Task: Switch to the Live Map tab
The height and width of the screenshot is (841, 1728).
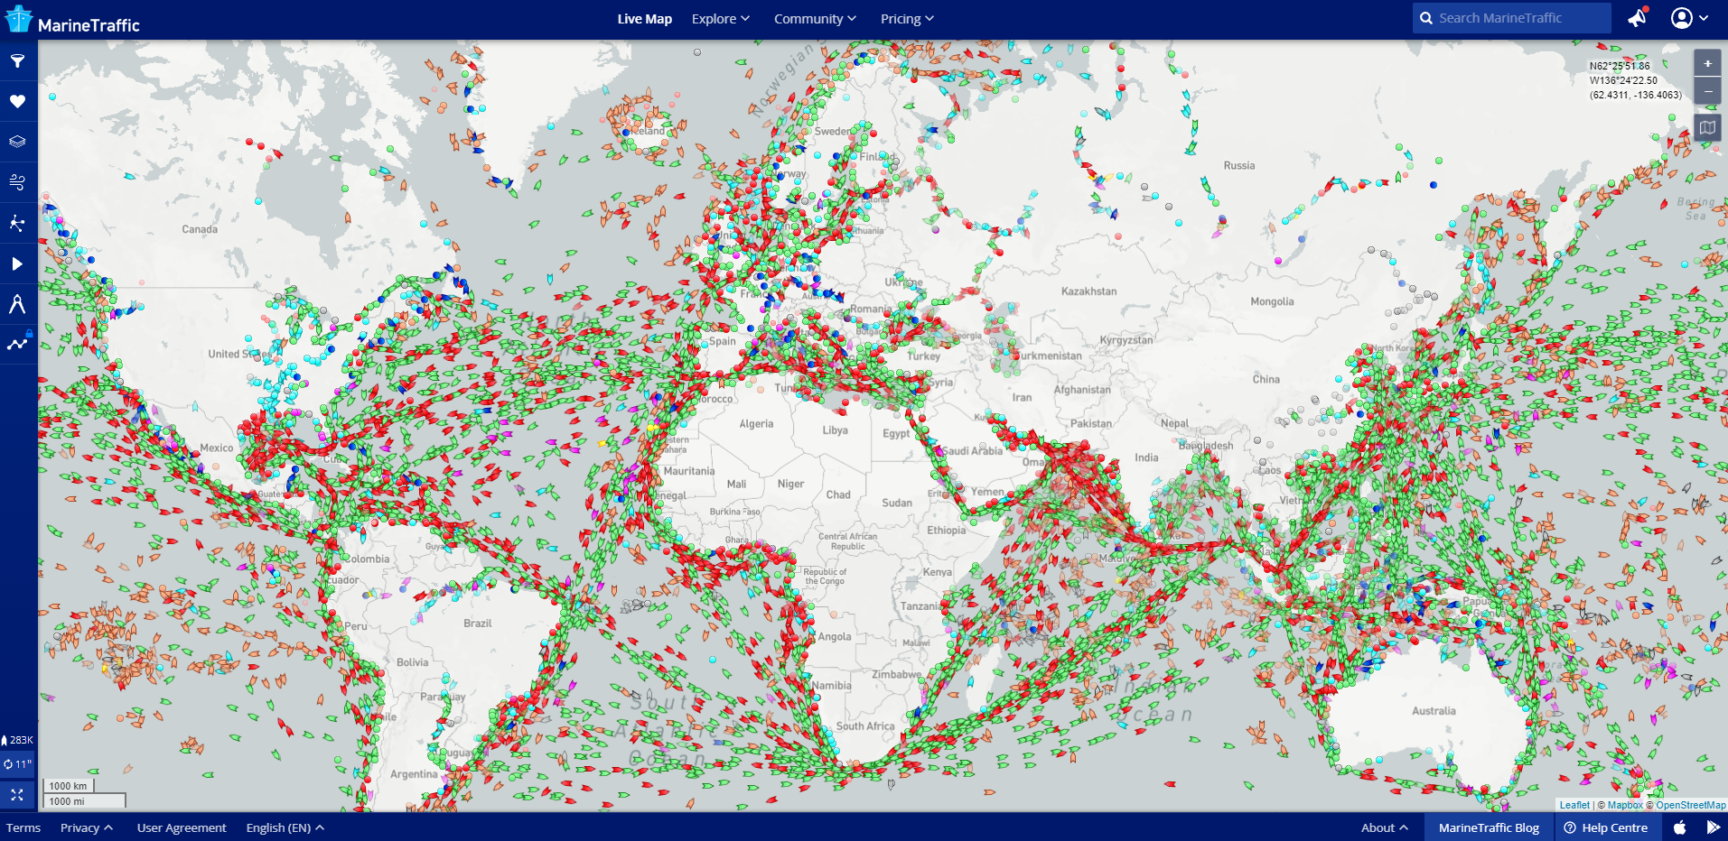Action: click(x=644, y=18)
